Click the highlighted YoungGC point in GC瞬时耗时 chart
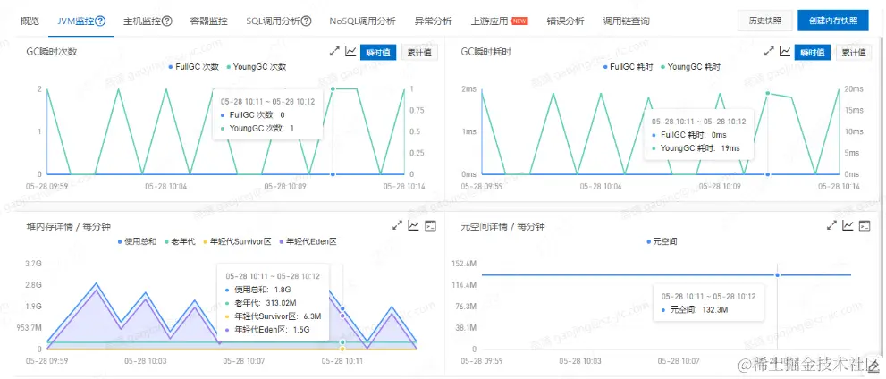This screenshot has height=379, width=886. click(768, 93)
